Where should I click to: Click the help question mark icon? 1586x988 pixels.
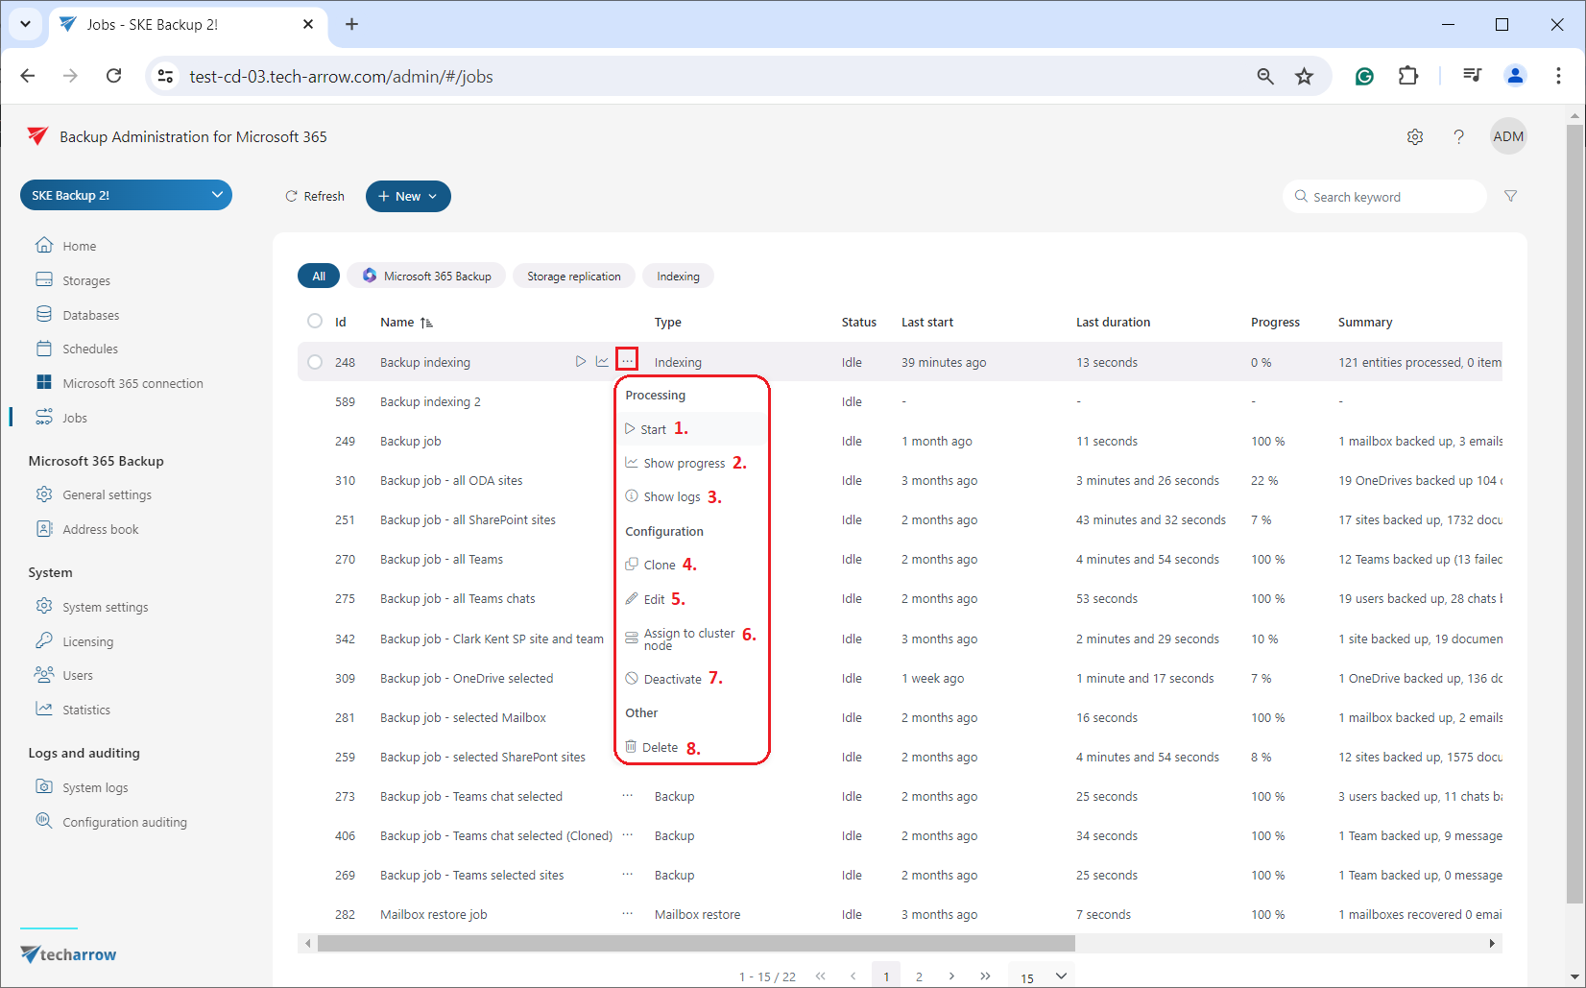(x=1458, y=137)
